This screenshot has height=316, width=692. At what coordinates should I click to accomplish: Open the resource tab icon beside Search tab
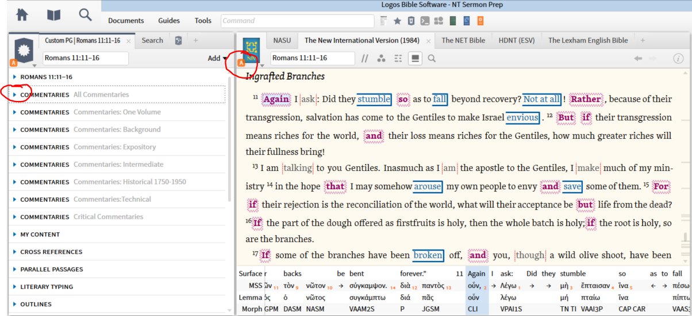[x=179, y=40]
